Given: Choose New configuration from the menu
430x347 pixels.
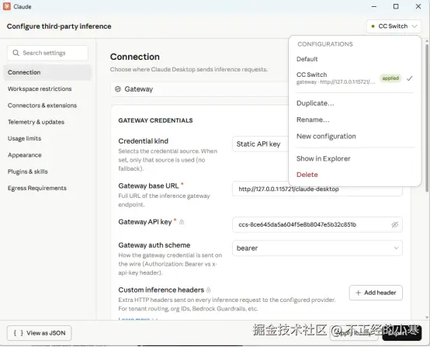Looking at the screenshot, I should (x=326, y=137).
